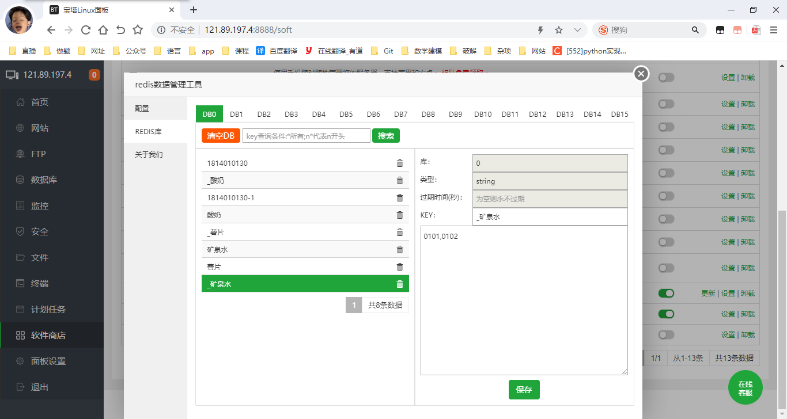This screenshot has width=787, height=419.
Task: Expand the address bar dropdown arrow
Action: pyautogui.click(x=577, y=30)
